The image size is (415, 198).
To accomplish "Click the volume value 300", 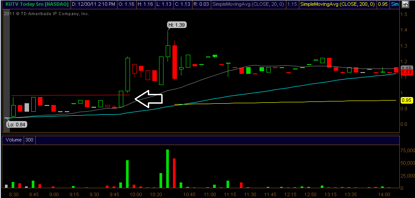I will (29, 140).
